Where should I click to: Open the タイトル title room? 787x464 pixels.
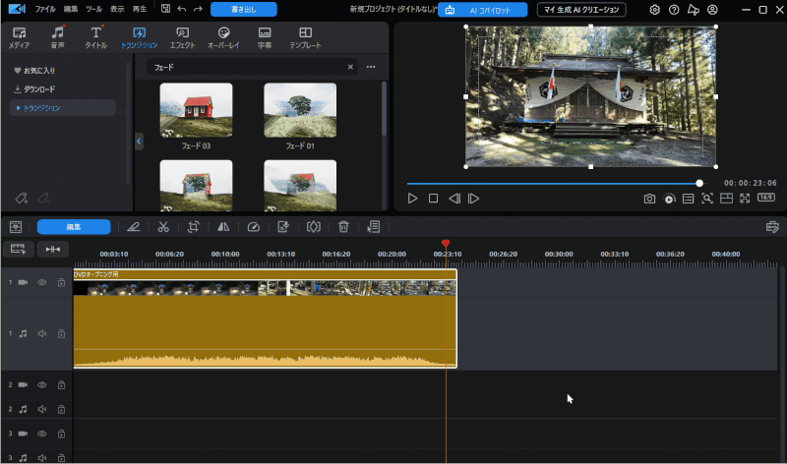point(95,37)
